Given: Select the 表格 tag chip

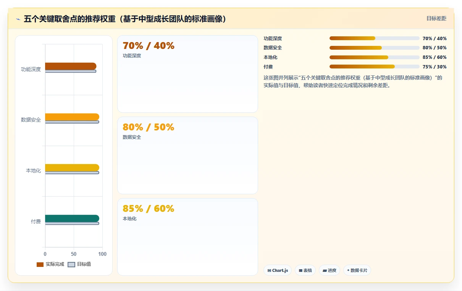Looking at the screenshot, I should tap(305, 270).
